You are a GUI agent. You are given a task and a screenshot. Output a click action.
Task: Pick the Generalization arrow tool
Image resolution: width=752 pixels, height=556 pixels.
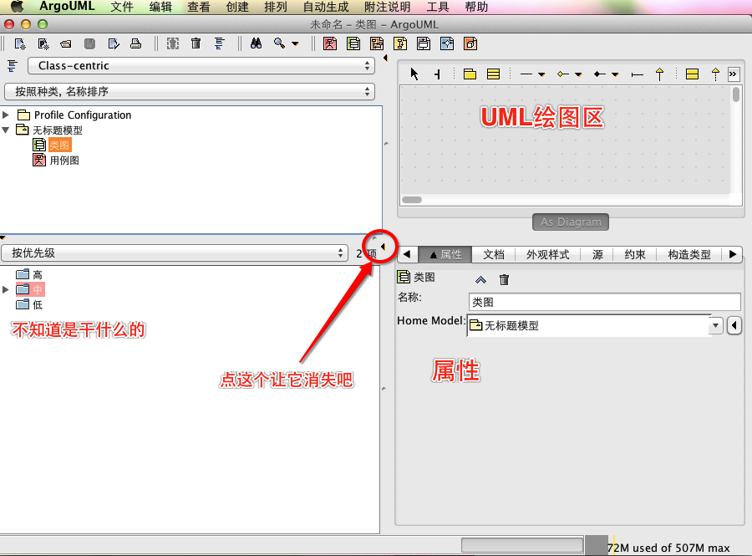659,74
